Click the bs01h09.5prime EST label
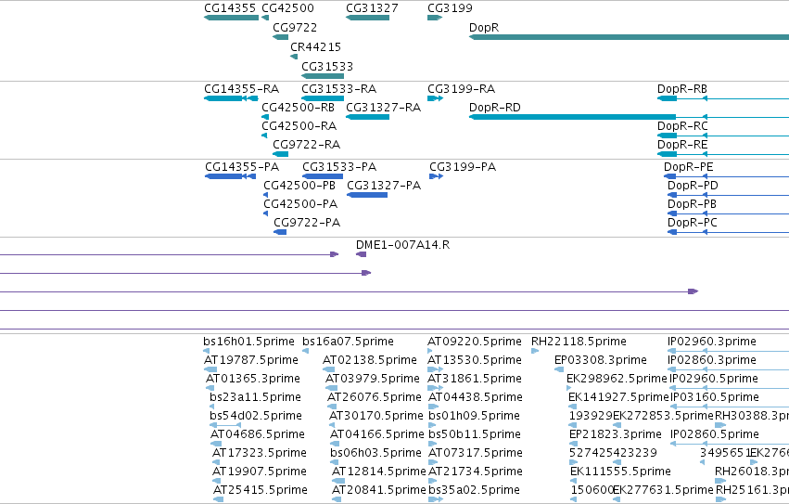The width and height of the screenshot is (789, 504). (474, 417)
